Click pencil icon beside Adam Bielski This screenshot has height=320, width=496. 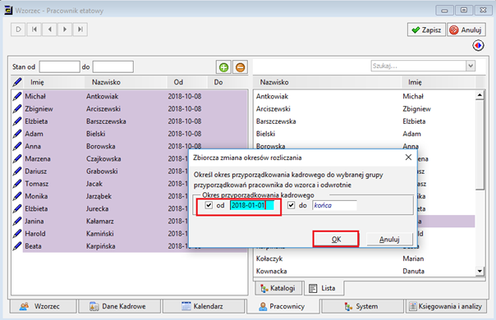pyautogui.click(x=17, y=134)
